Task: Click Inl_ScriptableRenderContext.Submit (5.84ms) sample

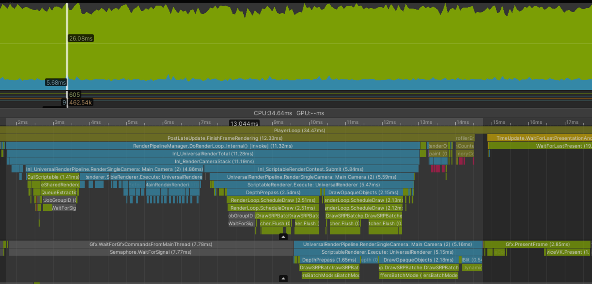Action: tap(311, 169)
